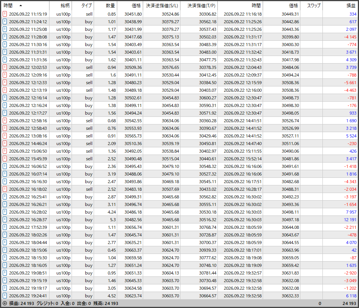Click the loss value -4 145

(x=350, y=37)
